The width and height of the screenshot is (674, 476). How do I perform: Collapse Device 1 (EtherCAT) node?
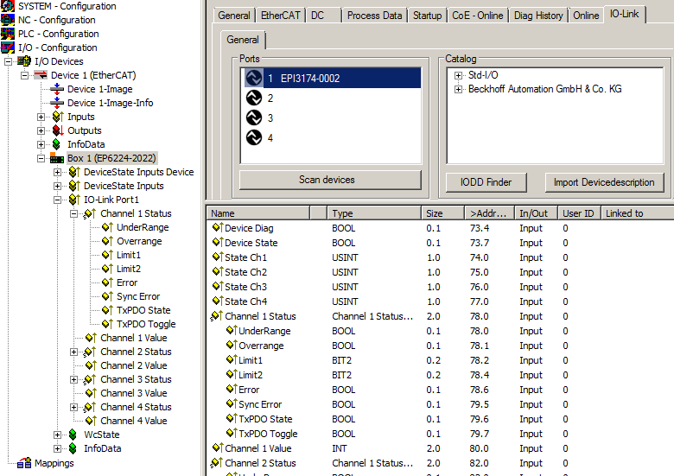coord(24,76)
